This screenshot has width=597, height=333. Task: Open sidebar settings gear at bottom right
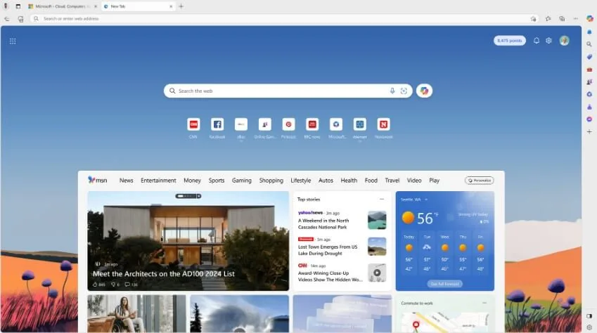589,327
